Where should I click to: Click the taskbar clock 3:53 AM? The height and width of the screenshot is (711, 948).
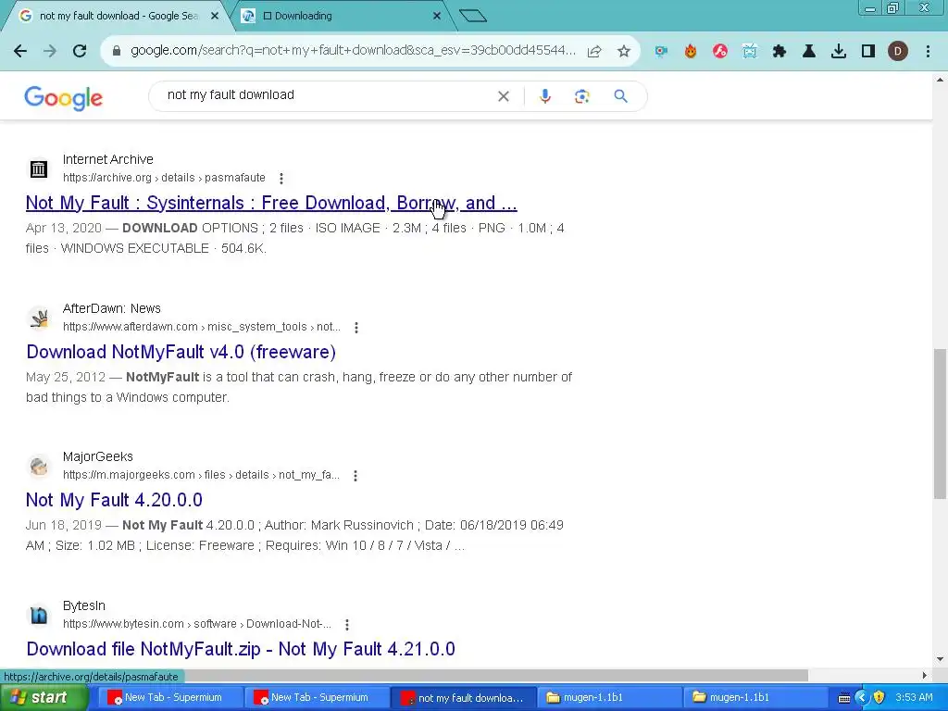(x=914, y=698)
